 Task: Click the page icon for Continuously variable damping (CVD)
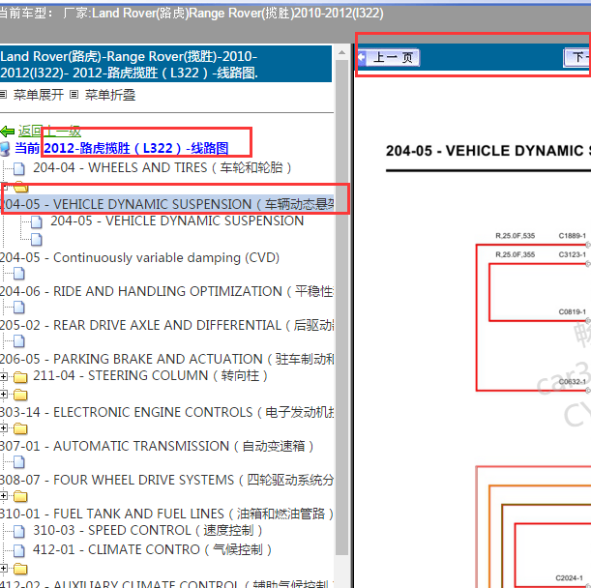pyautogui.click(x=37, y=239)
